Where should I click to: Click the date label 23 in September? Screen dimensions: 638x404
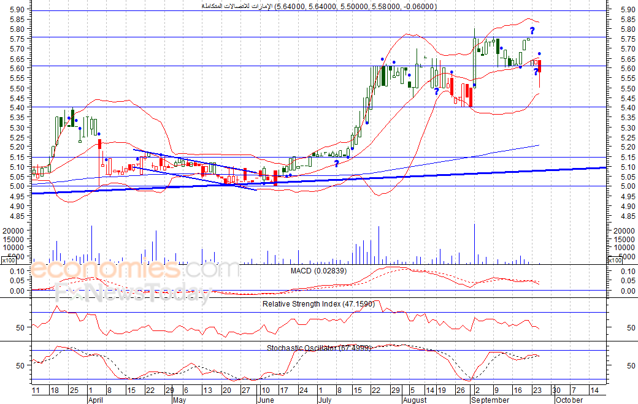[537, 390]
